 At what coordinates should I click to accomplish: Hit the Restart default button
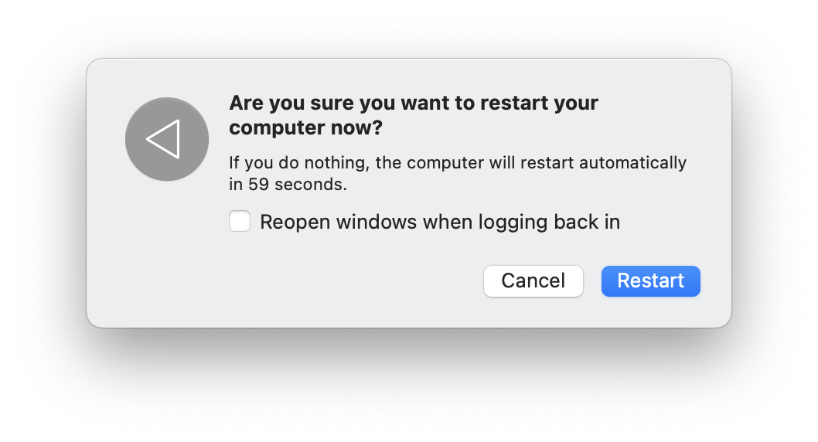pyautogui.click(x=650, y=280)
